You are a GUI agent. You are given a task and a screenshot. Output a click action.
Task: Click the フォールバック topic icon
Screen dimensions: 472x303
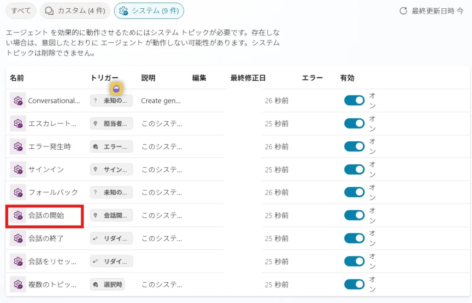pos(18,192)
